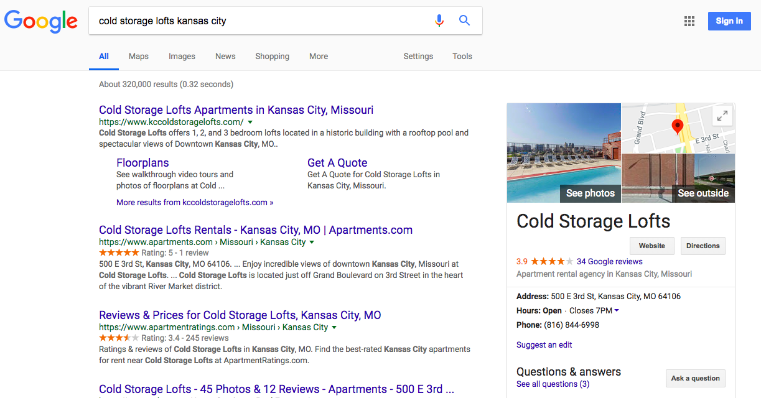Click the Questions & answers heading
761x398 pixels.
pyautogui.click(x=569, y=372)
